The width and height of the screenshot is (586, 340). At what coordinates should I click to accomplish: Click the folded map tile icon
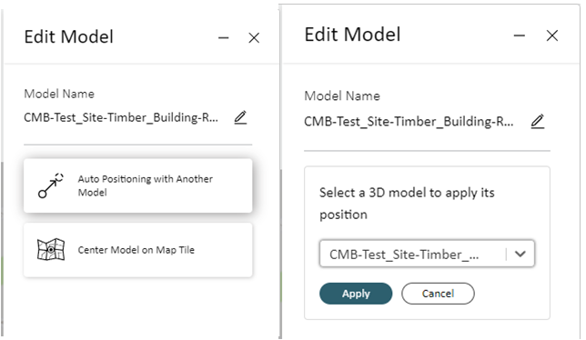click(x=51, y=249)
